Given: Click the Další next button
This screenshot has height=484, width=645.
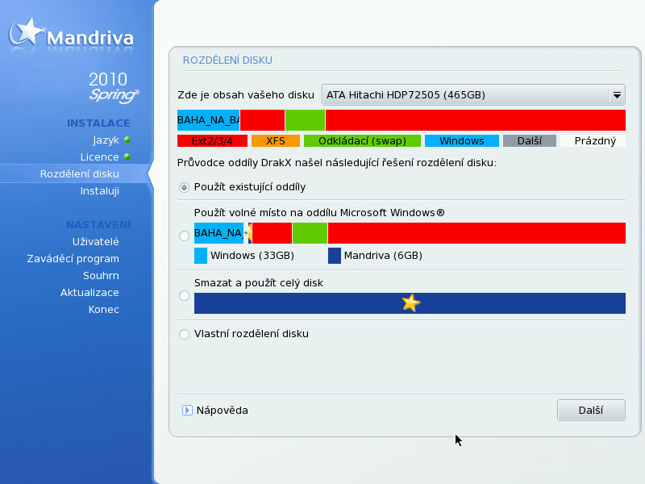Looking at the screenshot, I should click(x=591, y=411).
